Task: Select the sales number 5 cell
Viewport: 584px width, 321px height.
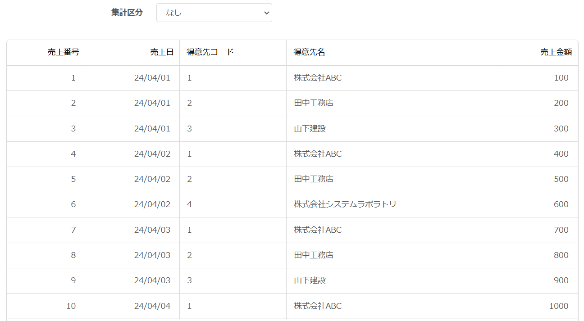Action: point(46,179)
